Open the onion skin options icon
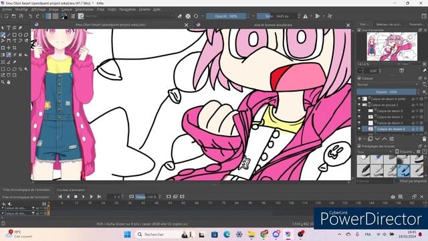This screenshot has width=428, height=241. tap(393, 196)
